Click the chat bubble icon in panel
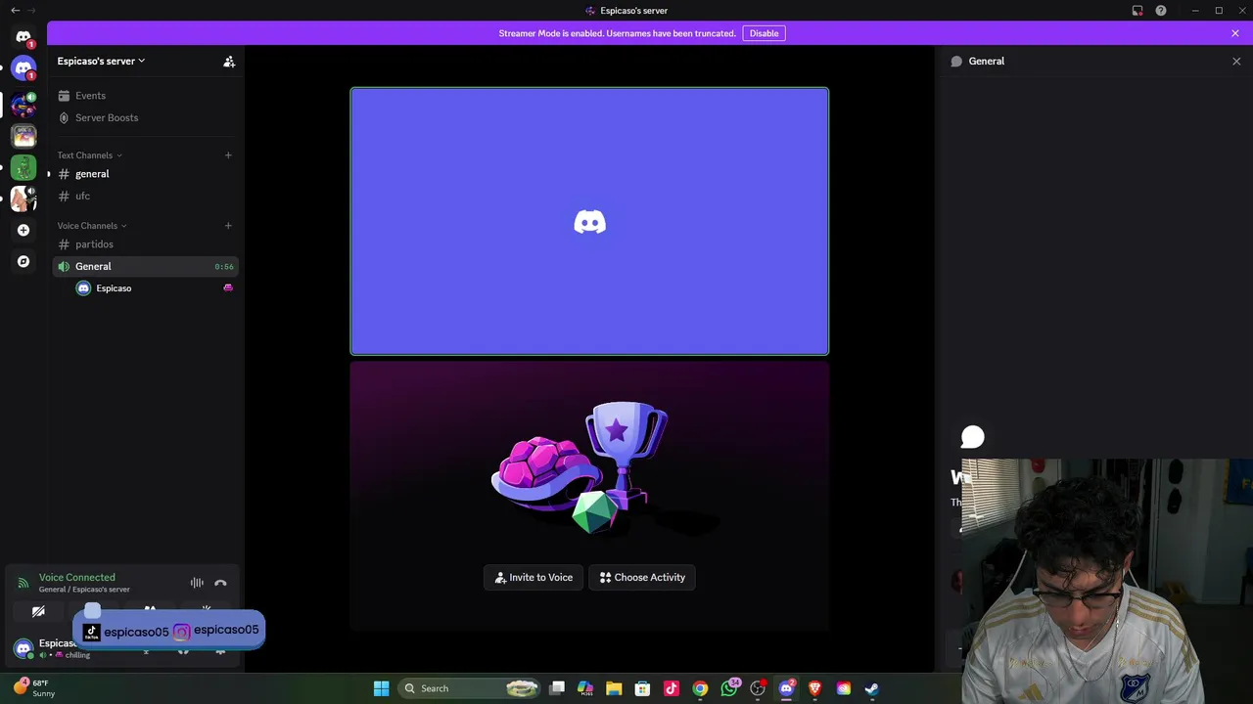Viewport: 1253px width, 704px height. point(972,437)
